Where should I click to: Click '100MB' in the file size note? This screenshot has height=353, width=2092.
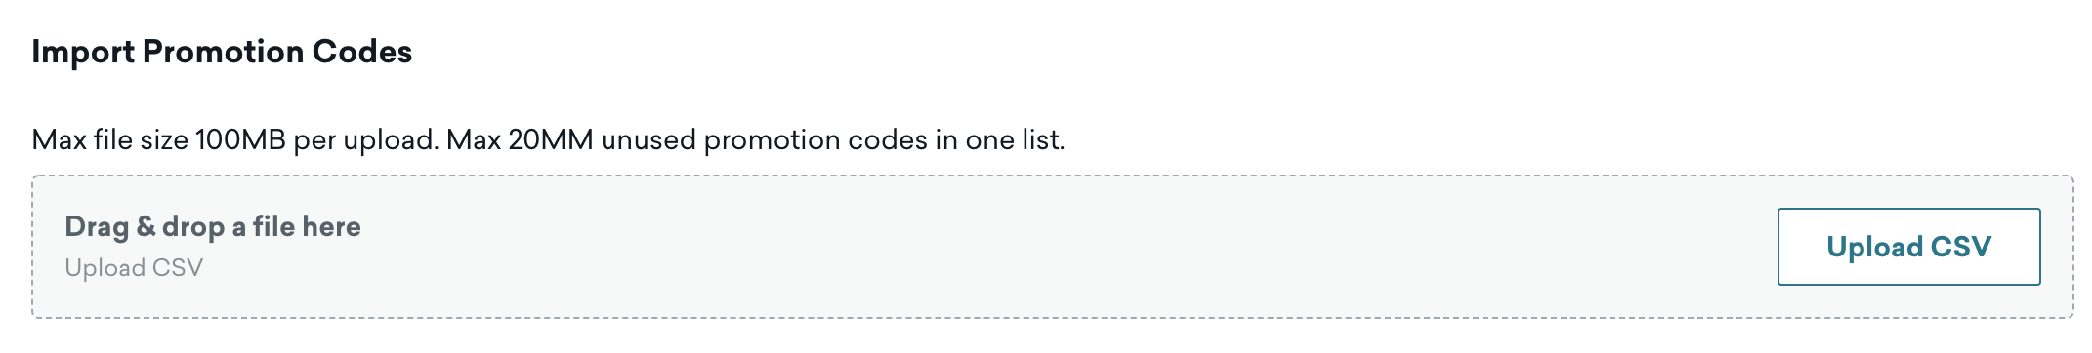(240, 140)
